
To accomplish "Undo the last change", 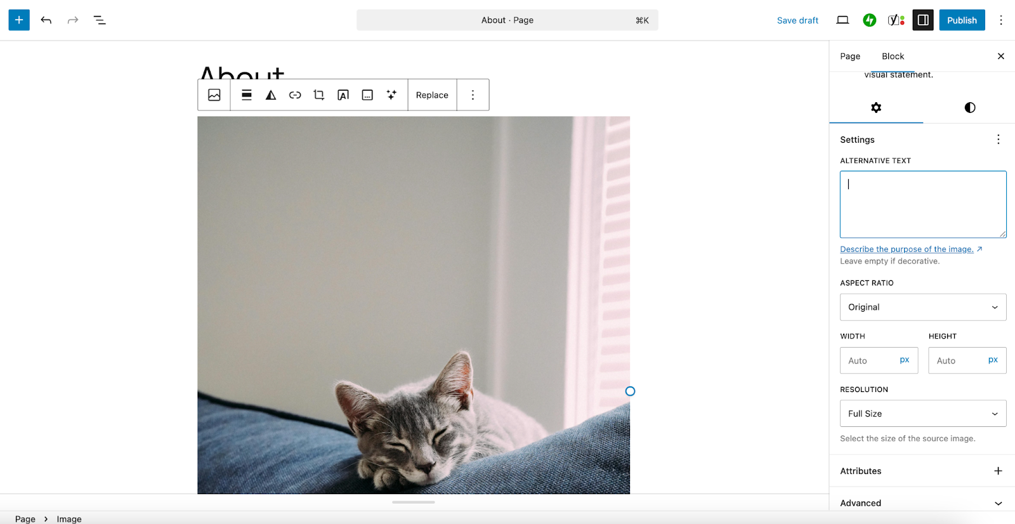I will (x=46, y=20).
